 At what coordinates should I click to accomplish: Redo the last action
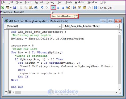[x=47, y=8]
